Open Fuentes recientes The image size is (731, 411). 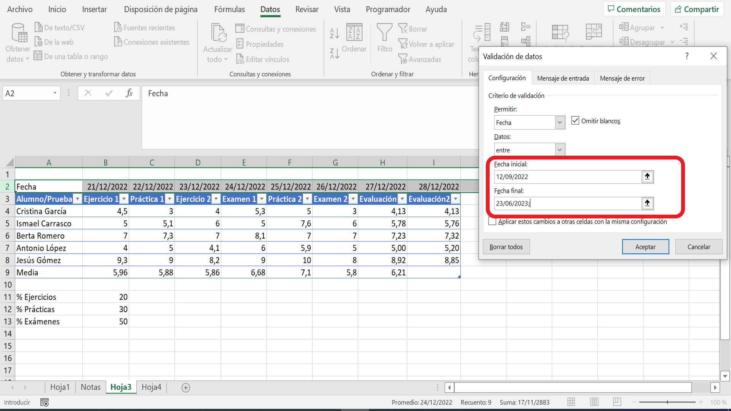(145, 27)
